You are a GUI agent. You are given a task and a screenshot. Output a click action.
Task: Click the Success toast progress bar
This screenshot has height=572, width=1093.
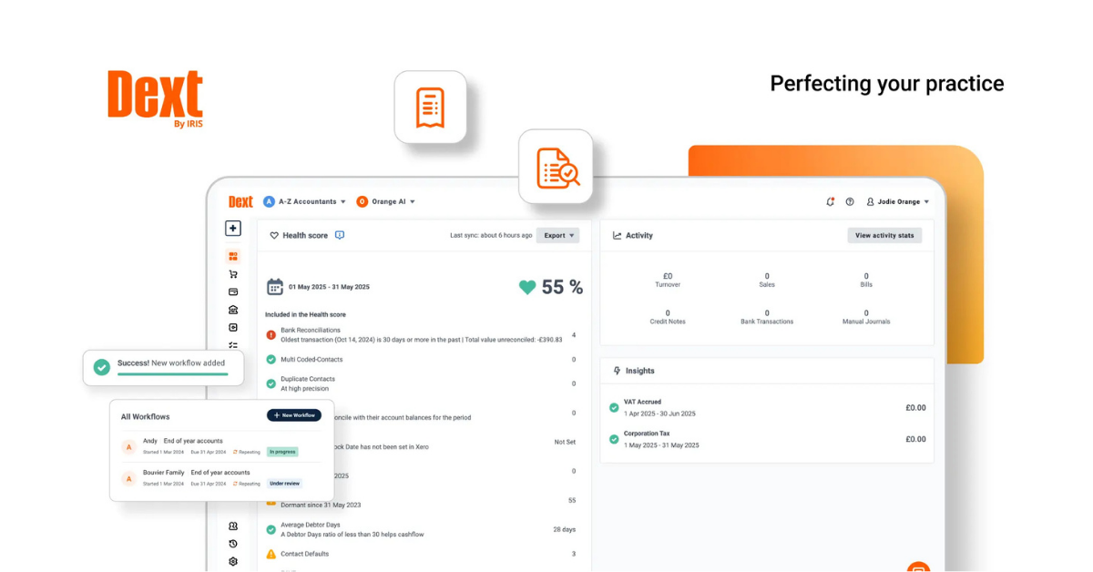pyautogui.click(x=172, y=374)
